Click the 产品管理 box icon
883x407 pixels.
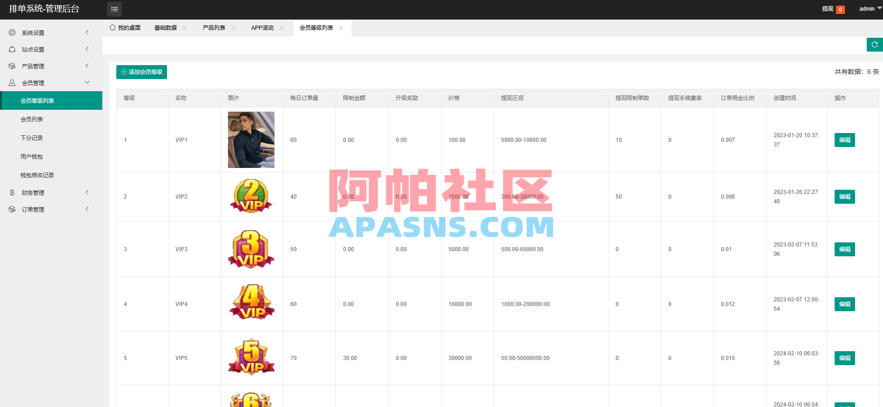point(12,66)
